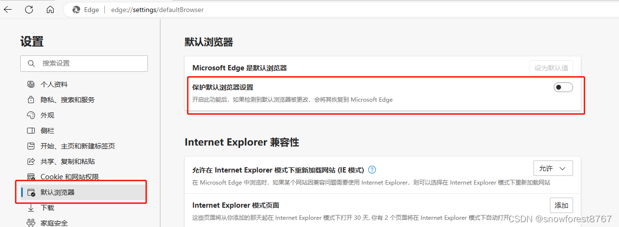Click the lock icon beside 隐私、搜索和服务
Screen dimensions: 619x227
click(31, 100)
